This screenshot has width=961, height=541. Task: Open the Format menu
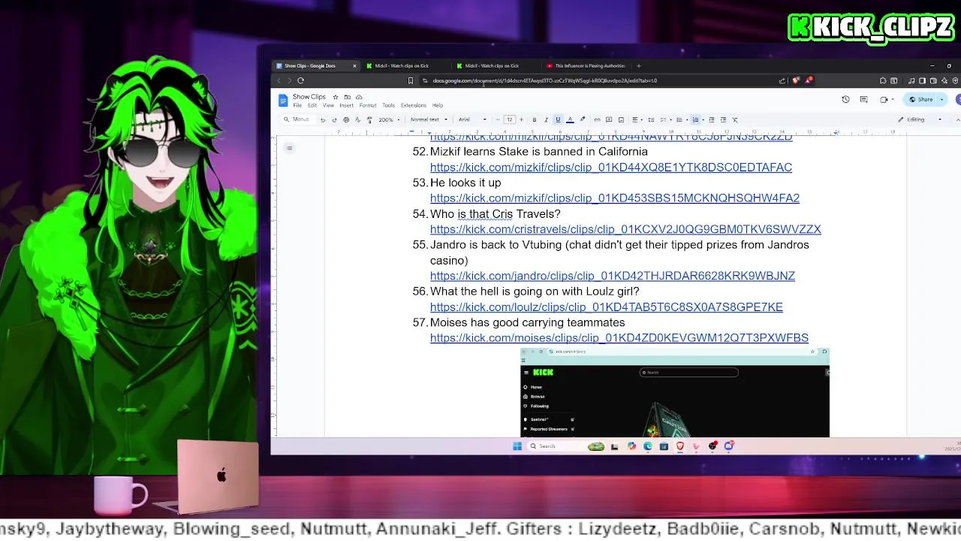(368, 105)
